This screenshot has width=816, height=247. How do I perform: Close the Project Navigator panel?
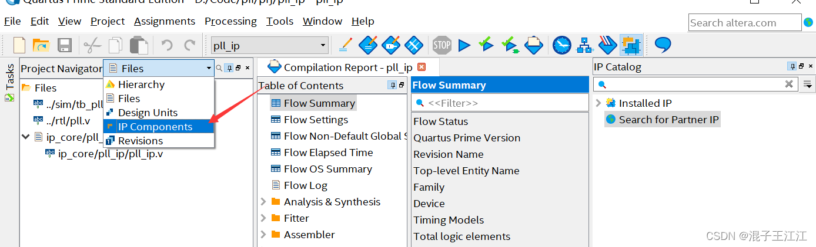248,68
